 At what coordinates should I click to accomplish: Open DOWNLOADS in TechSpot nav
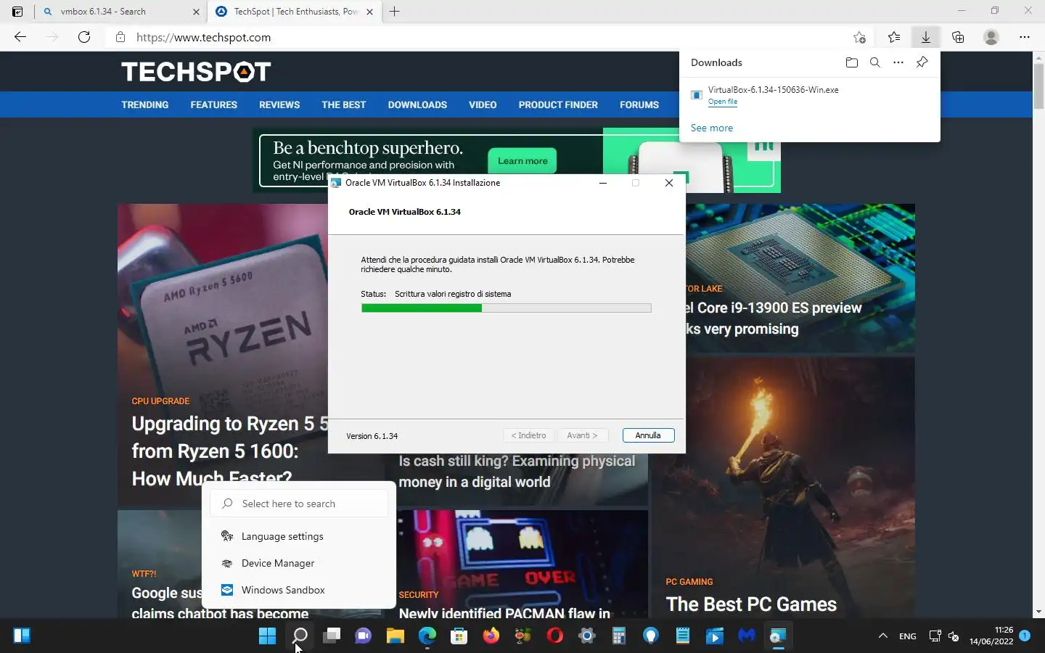[x=417, y=104]
